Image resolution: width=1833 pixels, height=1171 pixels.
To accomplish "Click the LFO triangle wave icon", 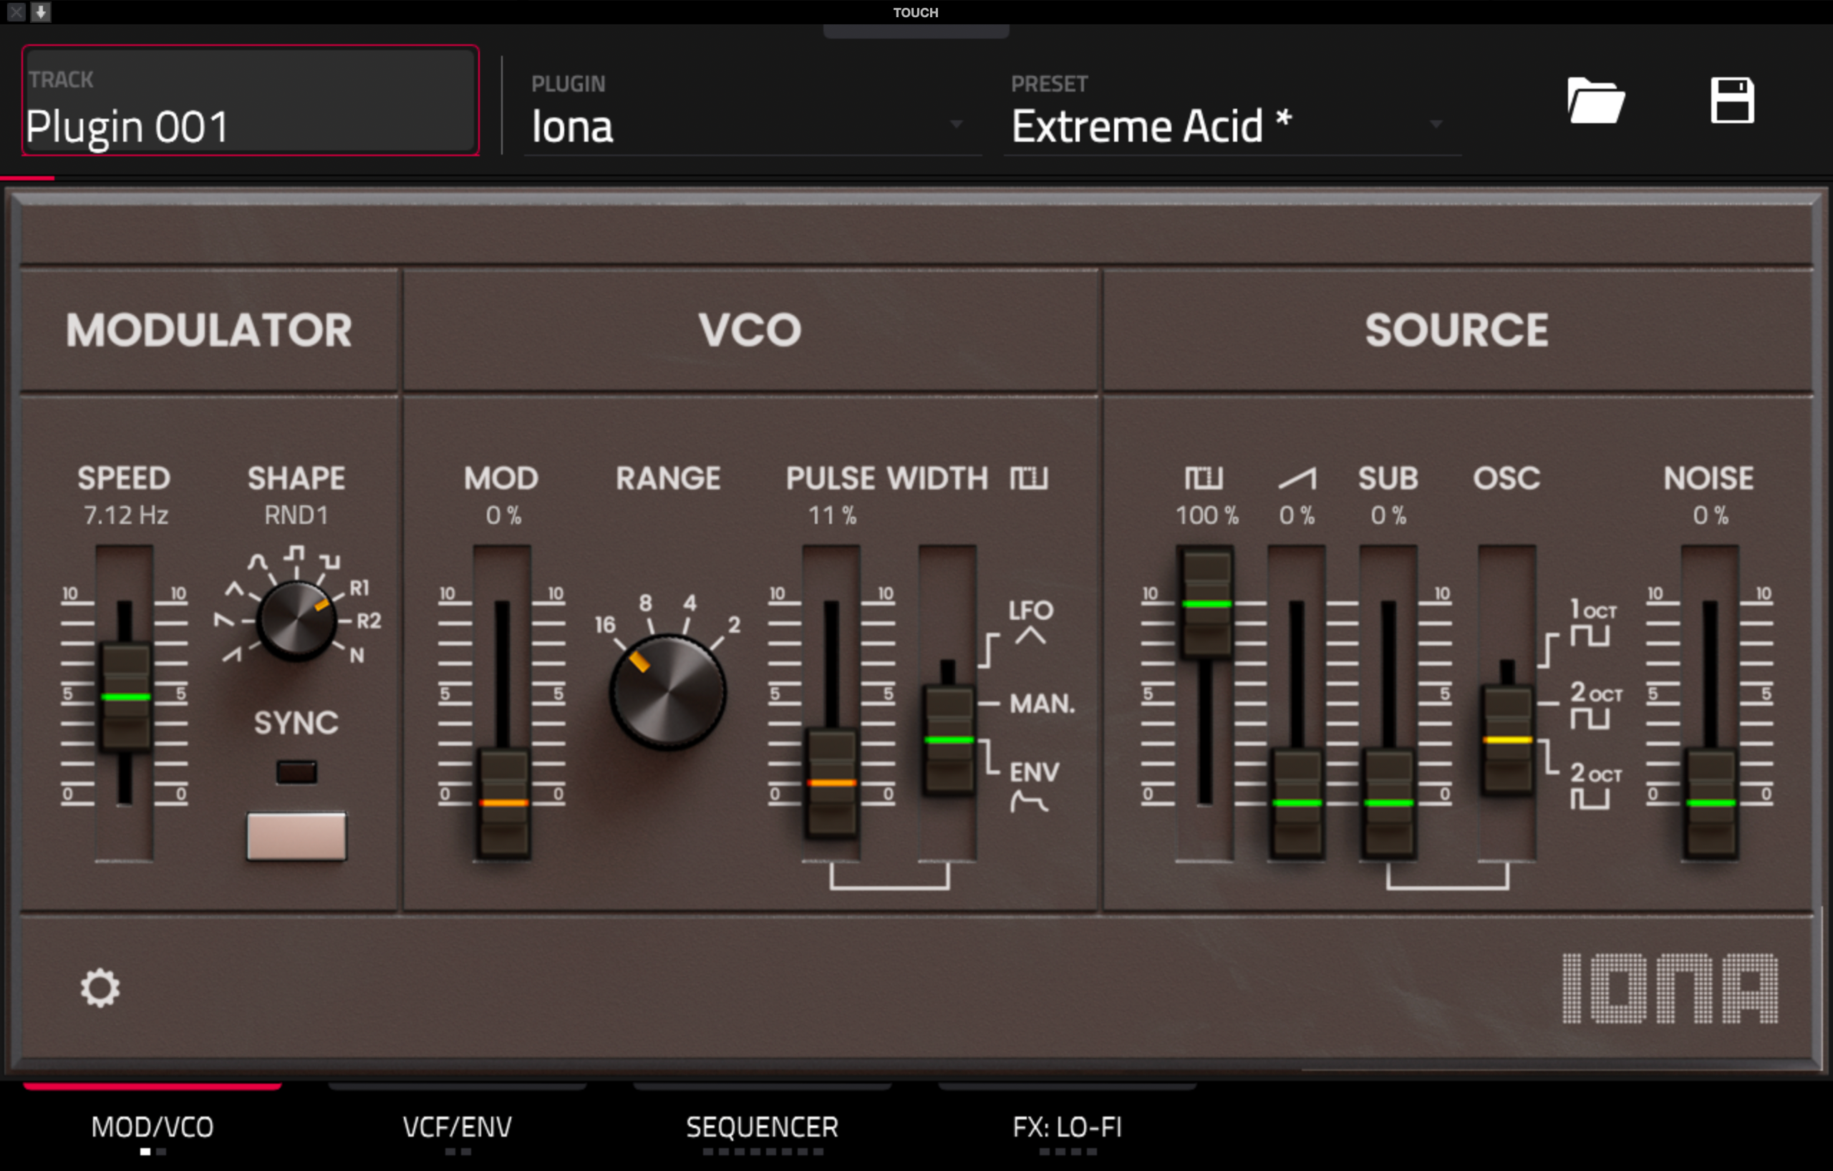I will pyautogui.click(x=1030, y=635).
